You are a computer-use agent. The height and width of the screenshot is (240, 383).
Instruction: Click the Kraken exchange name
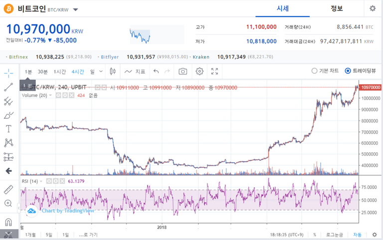click(201, 57)
